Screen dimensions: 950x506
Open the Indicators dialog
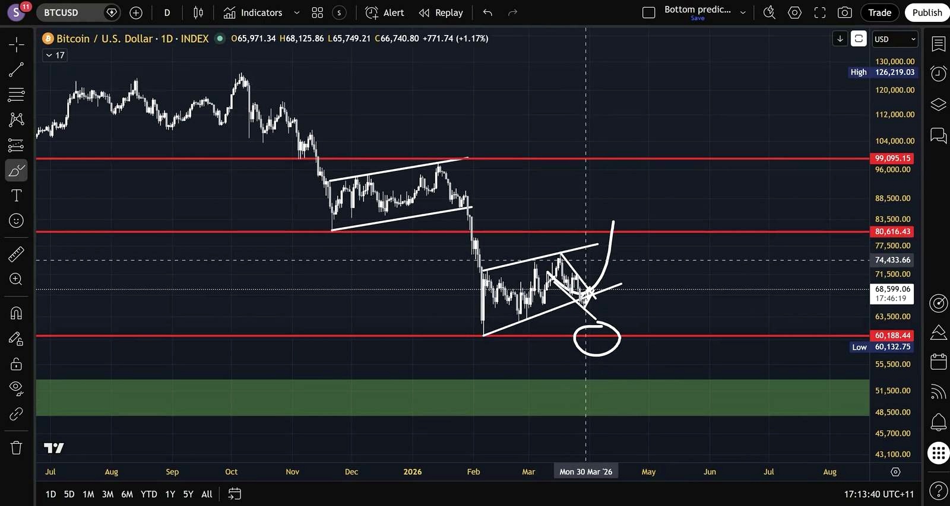pyautogui.click(x=253, y=12)
